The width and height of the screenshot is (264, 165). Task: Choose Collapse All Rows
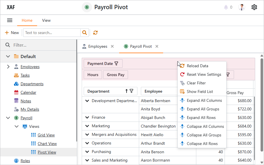pos(202,144)
